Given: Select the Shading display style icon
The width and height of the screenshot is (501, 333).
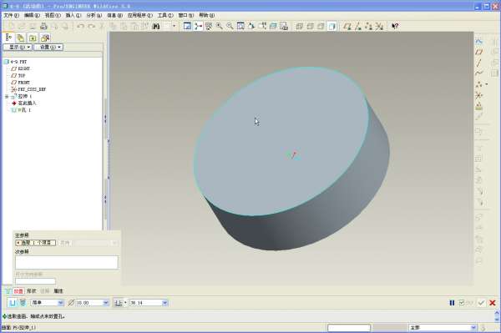Looking at the screenshot, I should pos(332,26).
